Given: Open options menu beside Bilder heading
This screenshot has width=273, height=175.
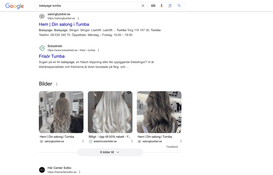Looking at the screenshot, I should tap(57, 84).
